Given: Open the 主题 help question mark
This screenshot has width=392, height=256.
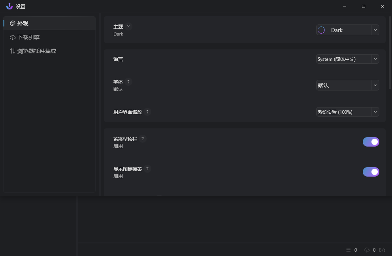Looking at the screenshot, I should tap(128, 26).
